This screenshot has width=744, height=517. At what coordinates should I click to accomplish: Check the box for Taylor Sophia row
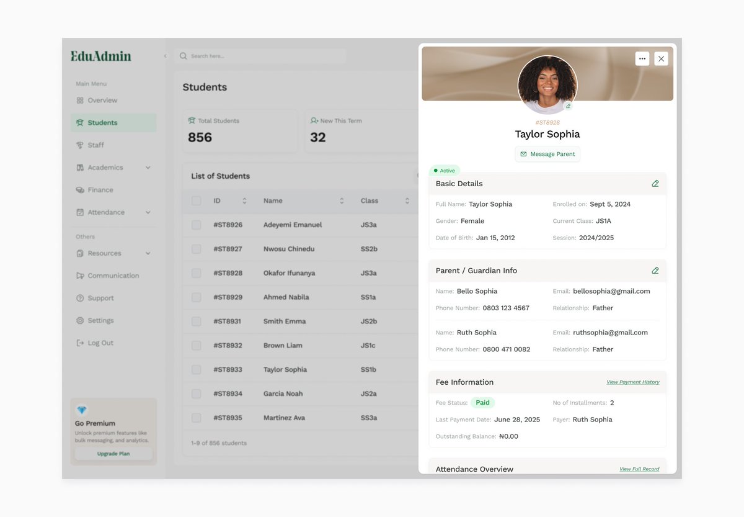click(x=196, y=369)
